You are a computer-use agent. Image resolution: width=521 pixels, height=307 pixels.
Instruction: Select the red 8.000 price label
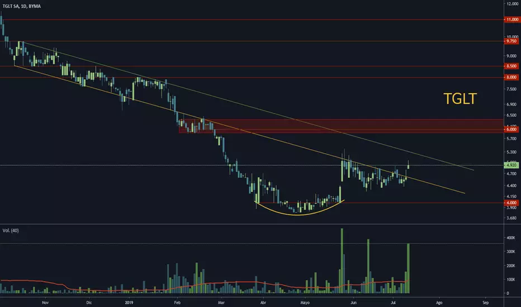pyautogui.click(x=511, y=77)
